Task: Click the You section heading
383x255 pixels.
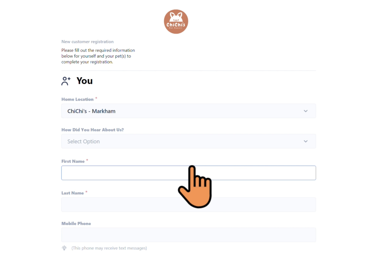Action: tap(85, 81)
